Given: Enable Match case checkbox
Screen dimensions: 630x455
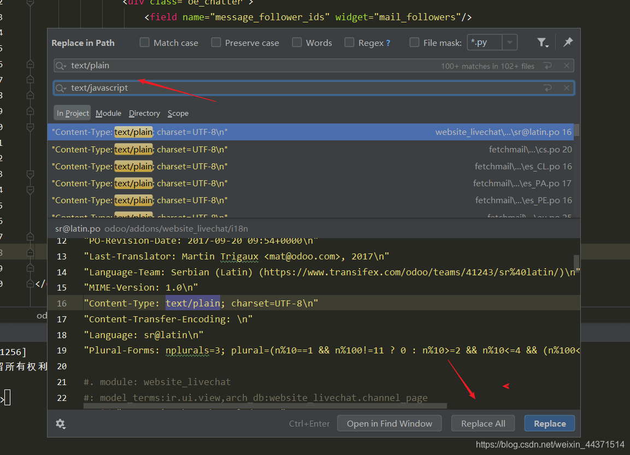Looking at the screenshot, I should tap(144, 42).
